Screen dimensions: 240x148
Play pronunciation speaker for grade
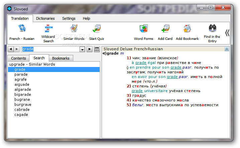(104, 53)
